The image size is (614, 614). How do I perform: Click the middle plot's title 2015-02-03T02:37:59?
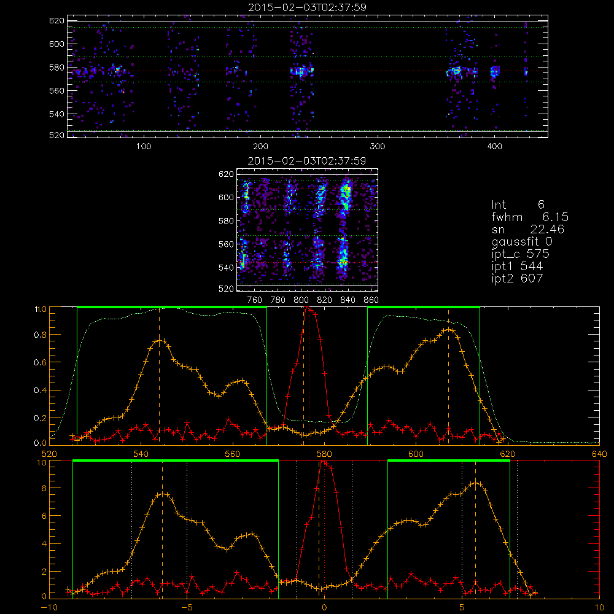click(307, 161)
